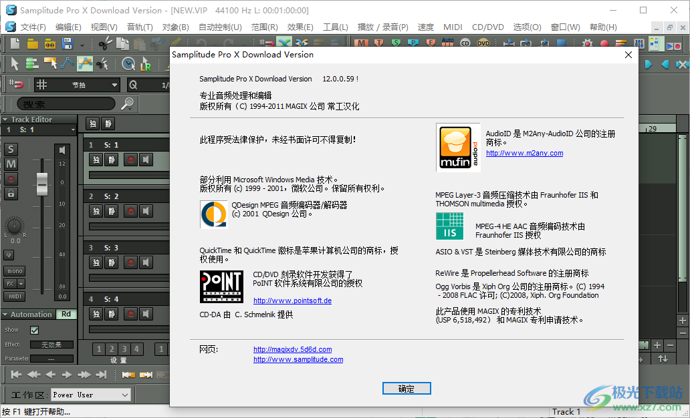The image size is (690, 418).
Task: Click the speaker monitoring icon on track S:2
Action: click(144, 210)
